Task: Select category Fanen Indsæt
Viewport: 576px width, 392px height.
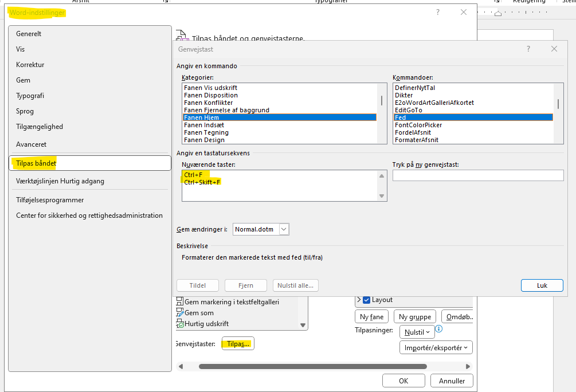Action: (280, 125)
